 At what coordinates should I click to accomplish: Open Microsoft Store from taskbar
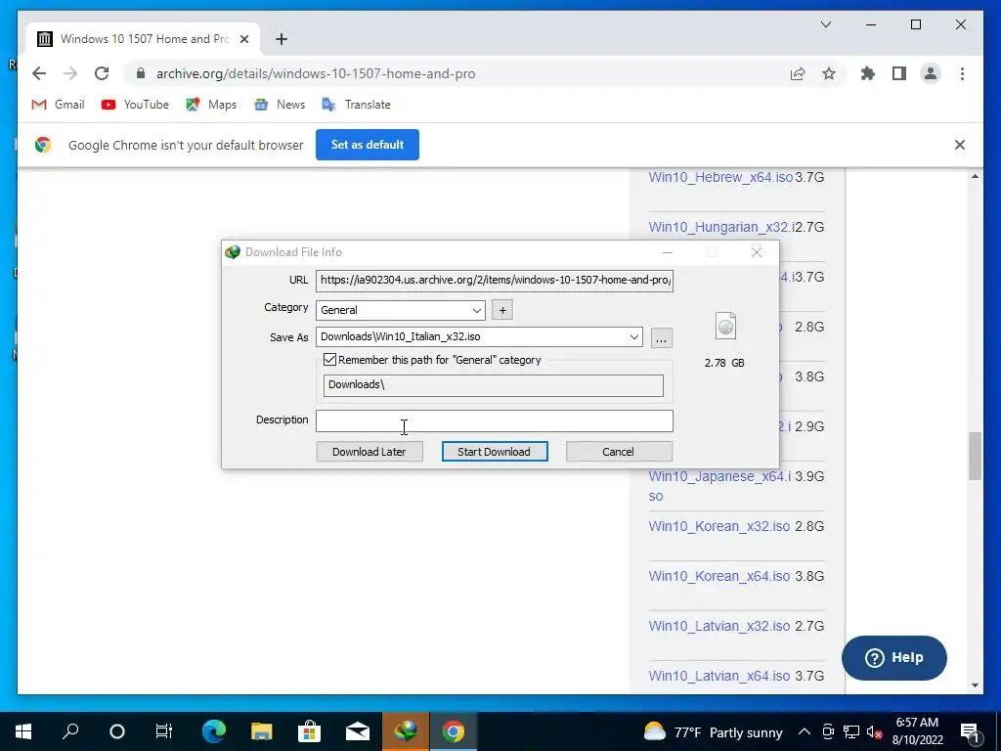[309, 731]
